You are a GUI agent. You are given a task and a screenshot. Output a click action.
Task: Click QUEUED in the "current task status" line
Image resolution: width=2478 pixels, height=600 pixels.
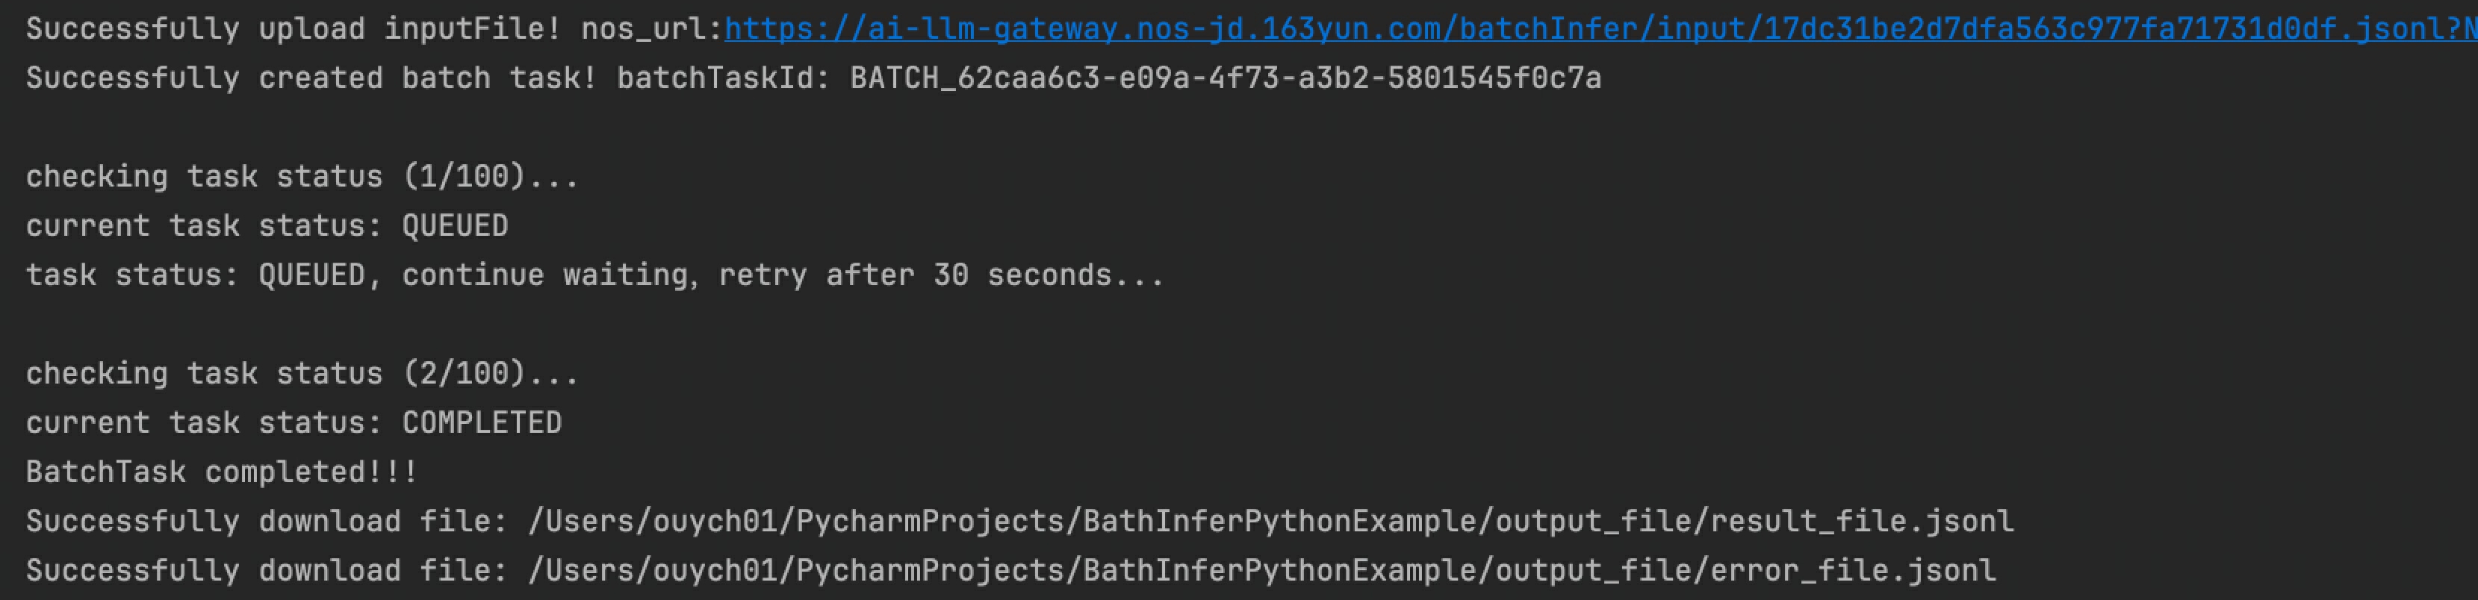coord(455,226)
